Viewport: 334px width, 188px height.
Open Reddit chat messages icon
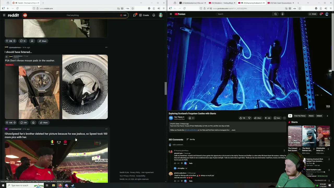point(135,15)
